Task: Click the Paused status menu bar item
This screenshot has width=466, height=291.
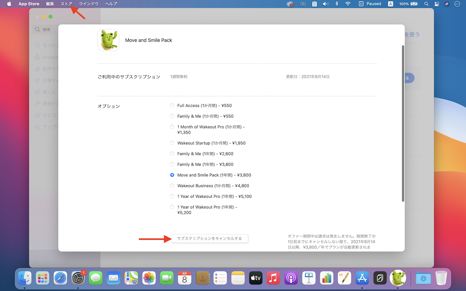Action: coord(370,4)
